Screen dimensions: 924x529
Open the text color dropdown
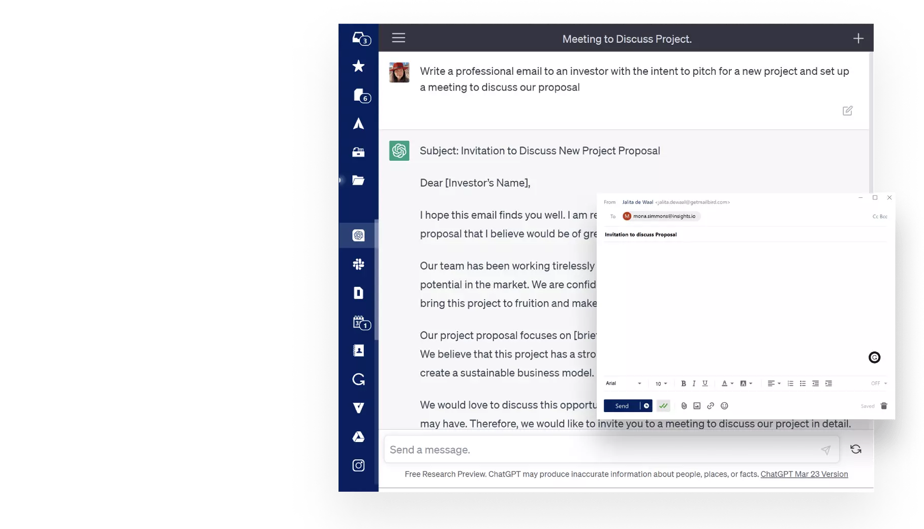coord(727,384)
